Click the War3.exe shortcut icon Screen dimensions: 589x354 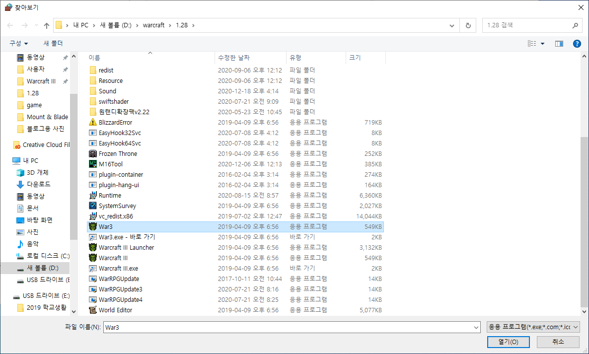coord(93,237)
